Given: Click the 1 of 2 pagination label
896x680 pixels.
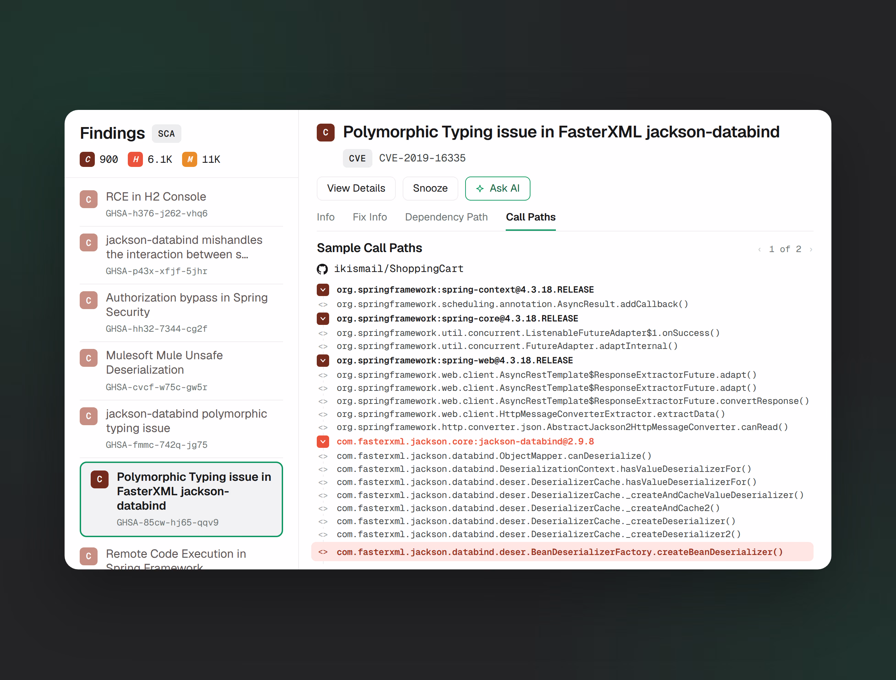Looking at the screenshot, I should coord(785,249).
